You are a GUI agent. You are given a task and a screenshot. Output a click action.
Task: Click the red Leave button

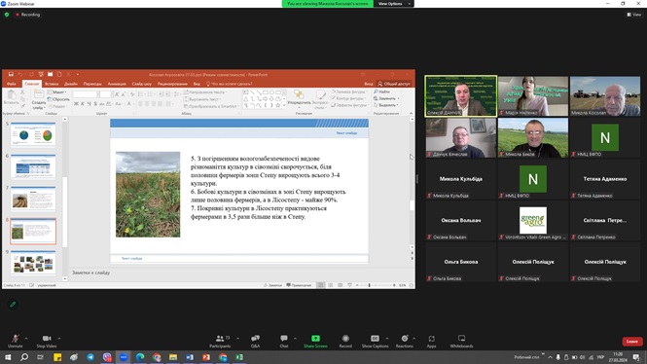[632, 342]
